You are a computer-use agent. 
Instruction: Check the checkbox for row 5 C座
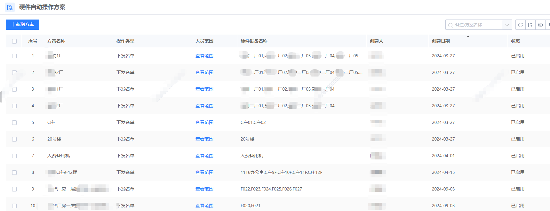click(14, 123)
